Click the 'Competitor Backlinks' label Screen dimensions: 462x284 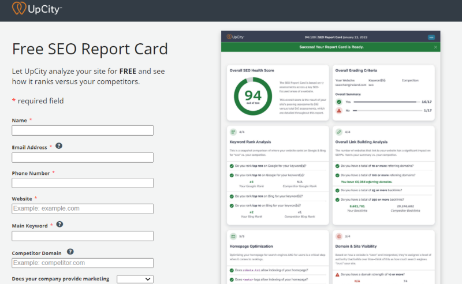[x=405, y=211]
